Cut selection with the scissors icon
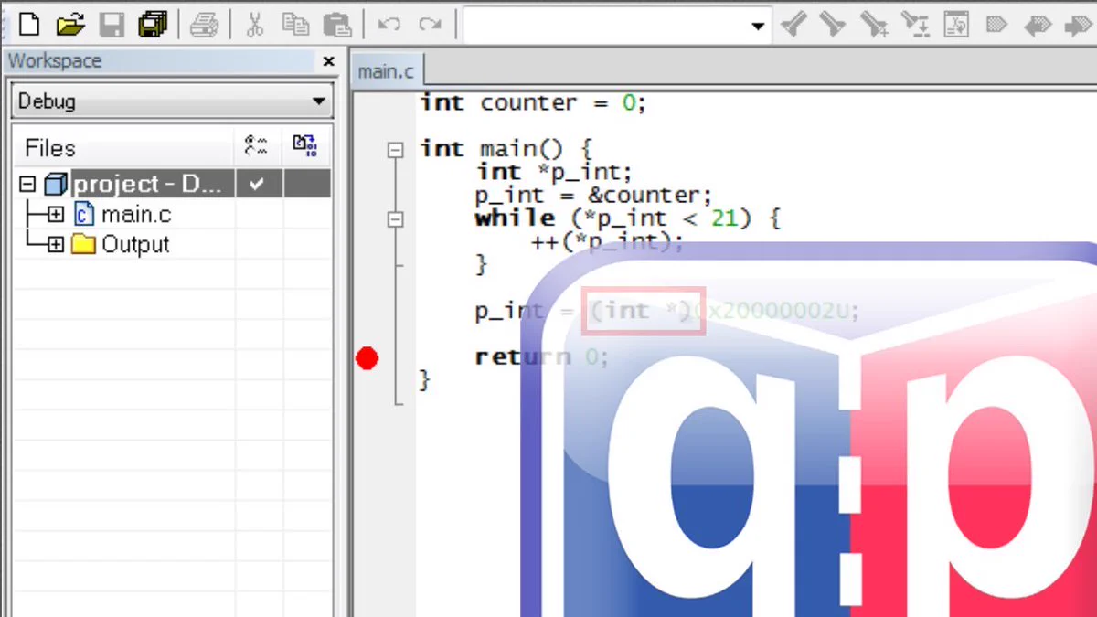1097x617 pixels. (x=255, y=24)
